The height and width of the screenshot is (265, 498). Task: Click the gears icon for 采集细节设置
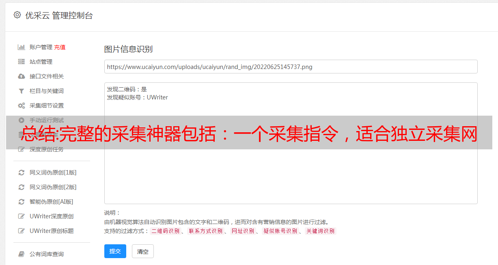click(22, 106)
